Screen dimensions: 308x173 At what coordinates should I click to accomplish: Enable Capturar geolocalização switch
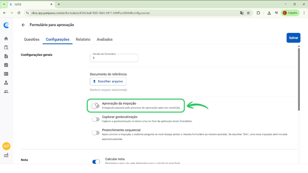click(x=96, y=119)
